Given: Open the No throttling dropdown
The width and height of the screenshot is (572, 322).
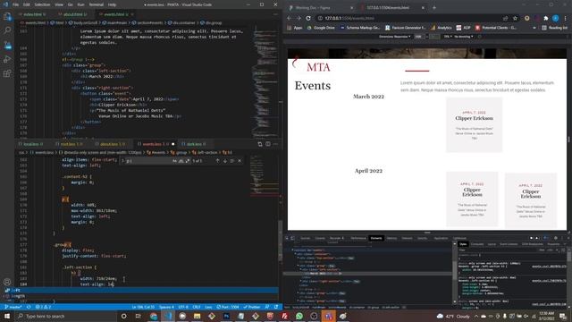Looking at the screenshot, I should coord(464,37).
